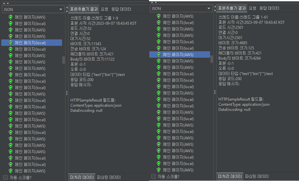Click success shield icon of highlighted AWS row, right panel
The height and width of the screenshot is (181, 299).
click(x=159, y=54)
